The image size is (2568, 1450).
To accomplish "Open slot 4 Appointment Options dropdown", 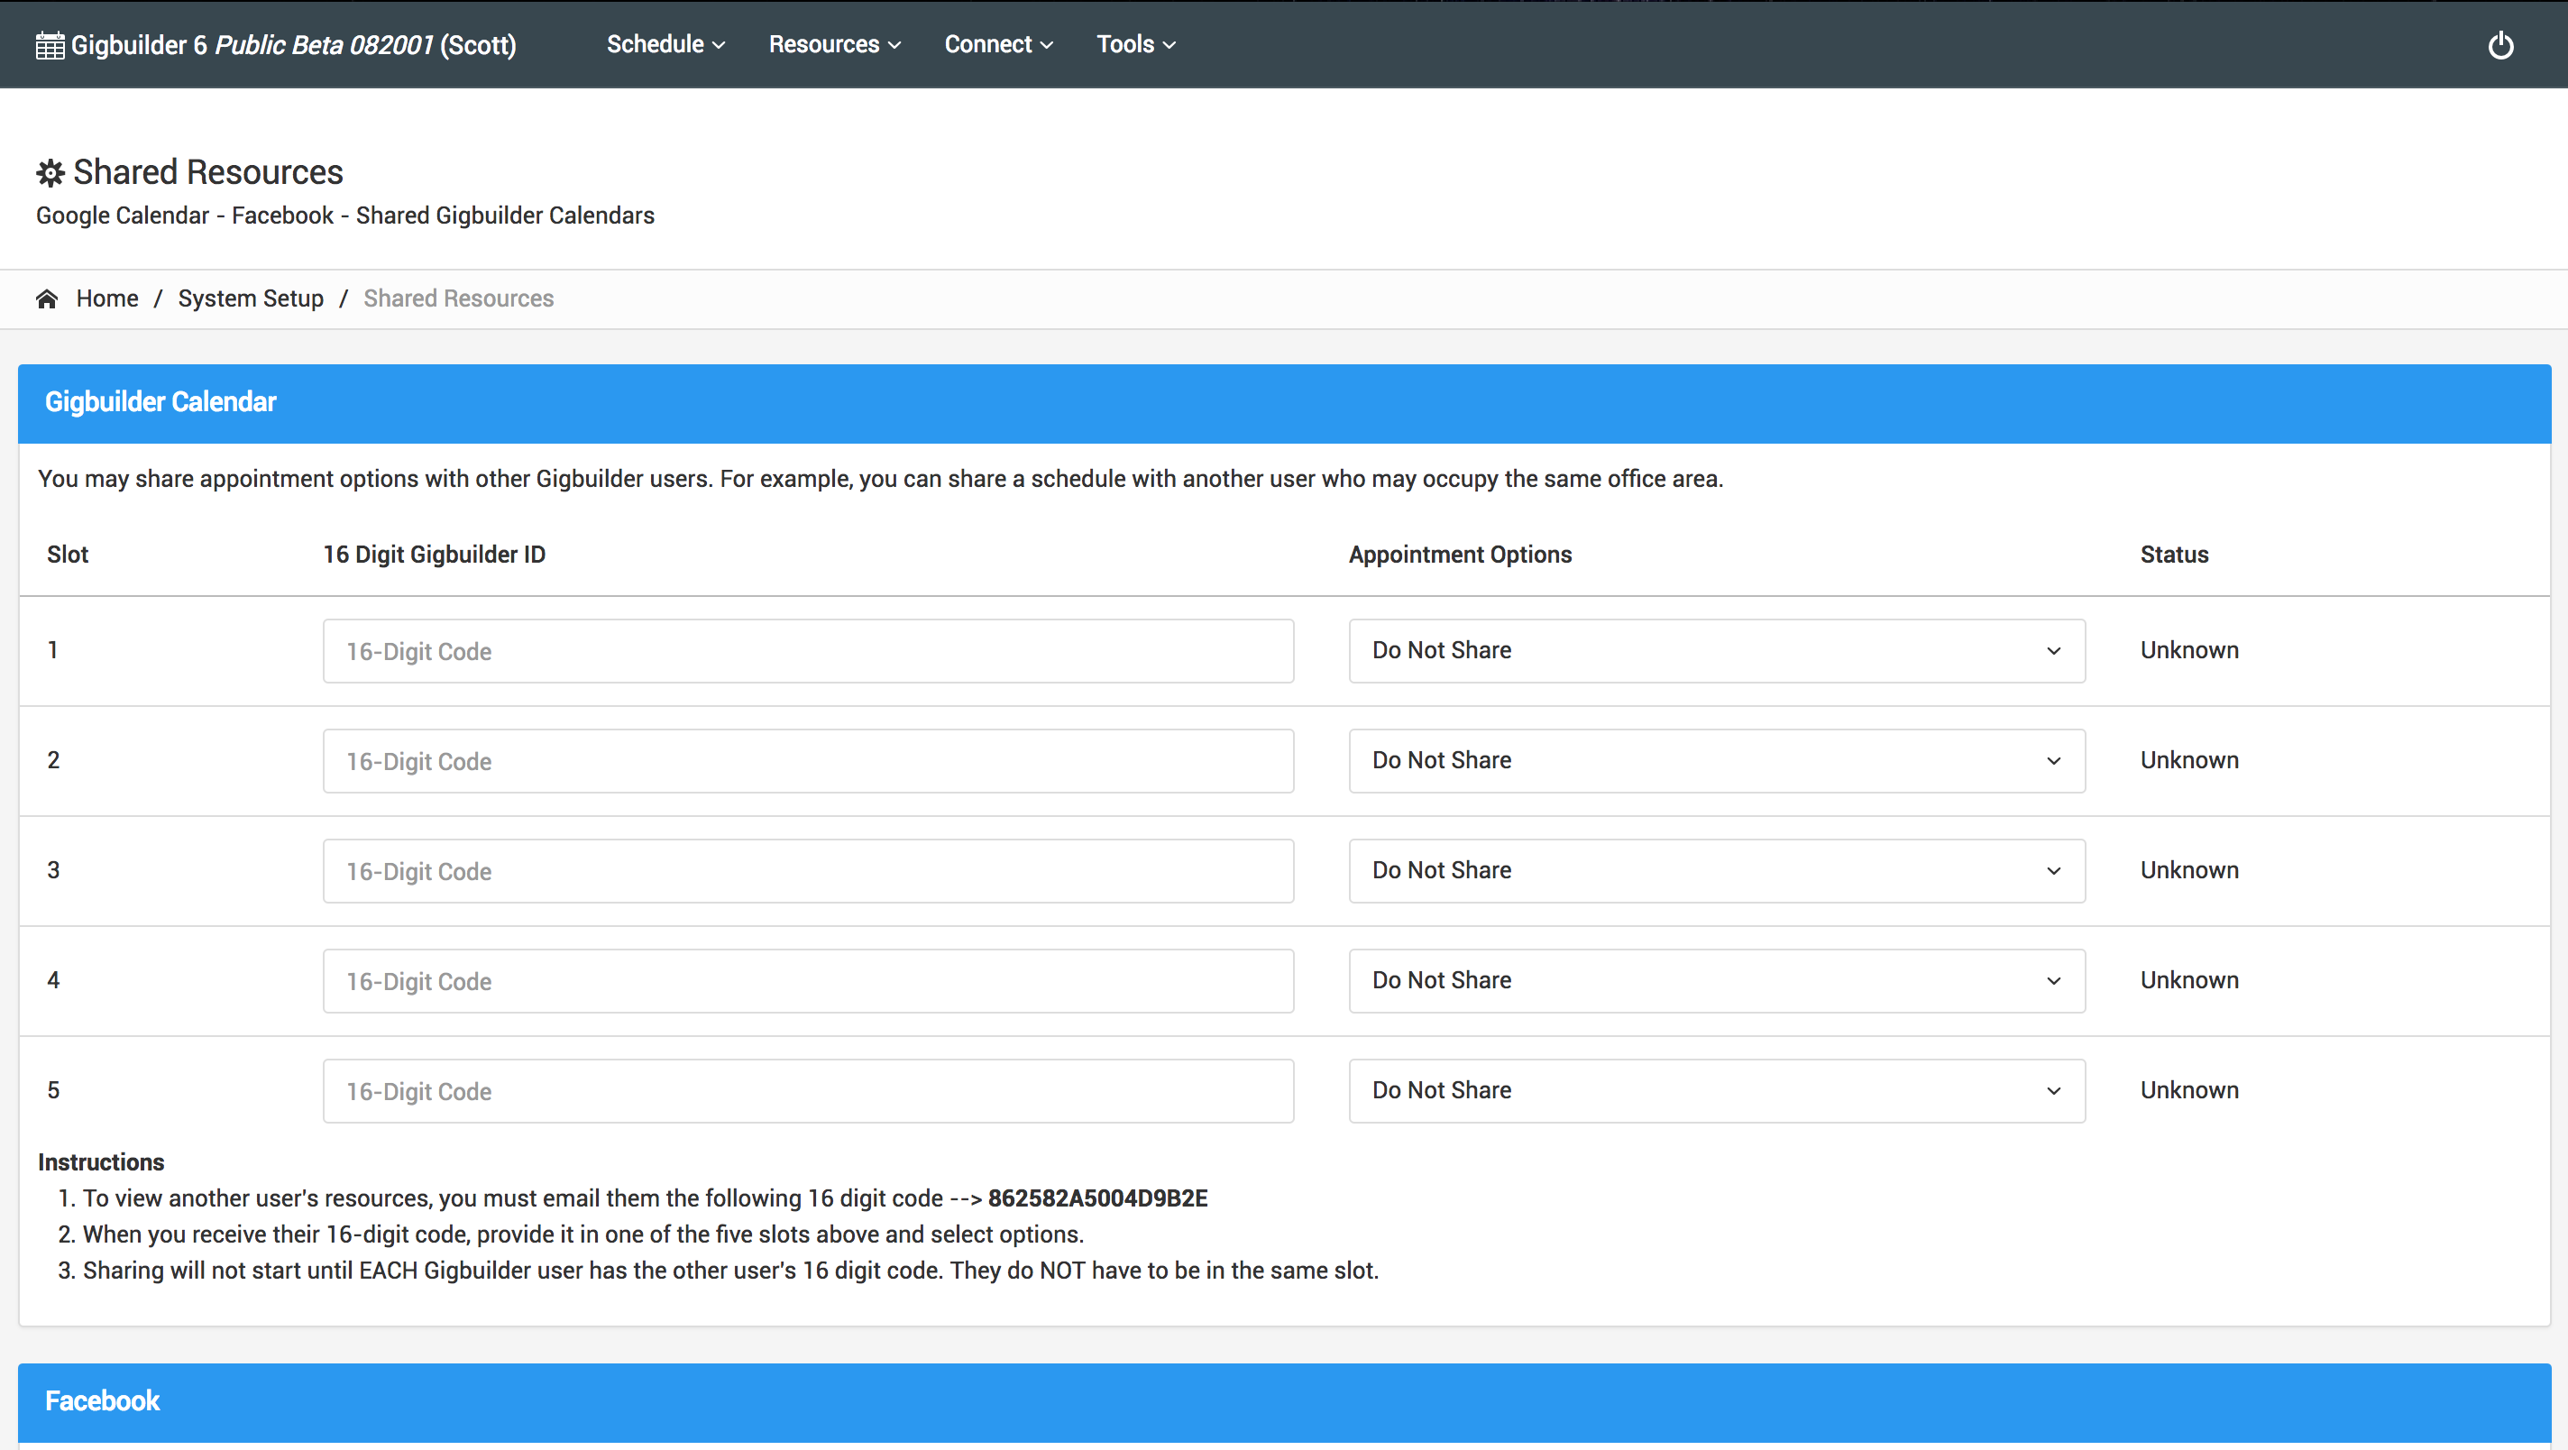I will [1716, 980].
